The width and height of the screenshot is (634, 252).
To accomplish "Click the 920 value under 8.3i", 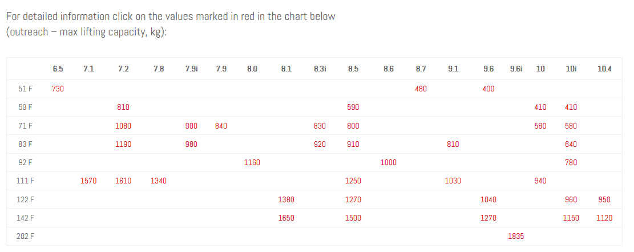I will [320, 144].
